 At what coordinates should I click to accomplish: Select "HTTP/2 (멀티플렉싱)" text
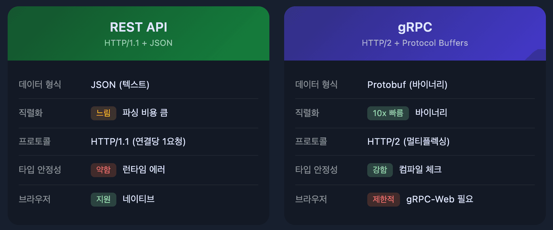tap(408, 142)
